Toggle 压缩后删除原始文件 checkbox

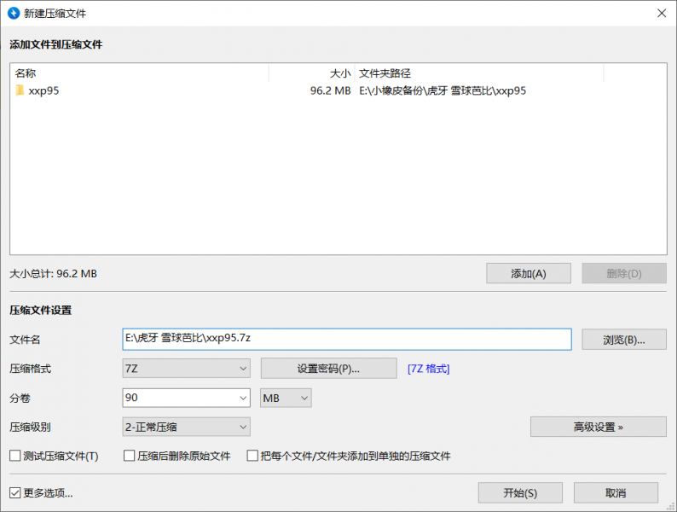(x=130, y=456)
